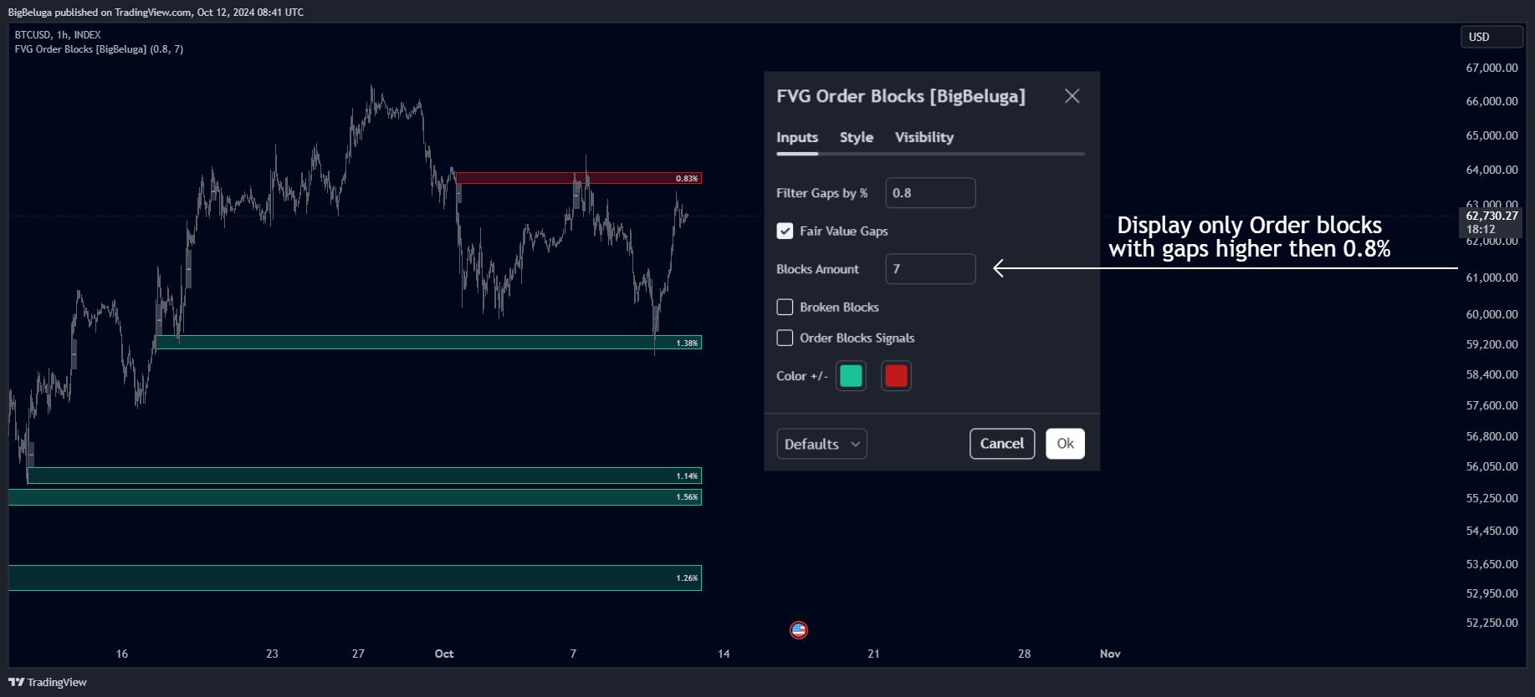Click the 1.26% green order block label
Viewport: 1535px width, 697px height.
coord(687,578)
